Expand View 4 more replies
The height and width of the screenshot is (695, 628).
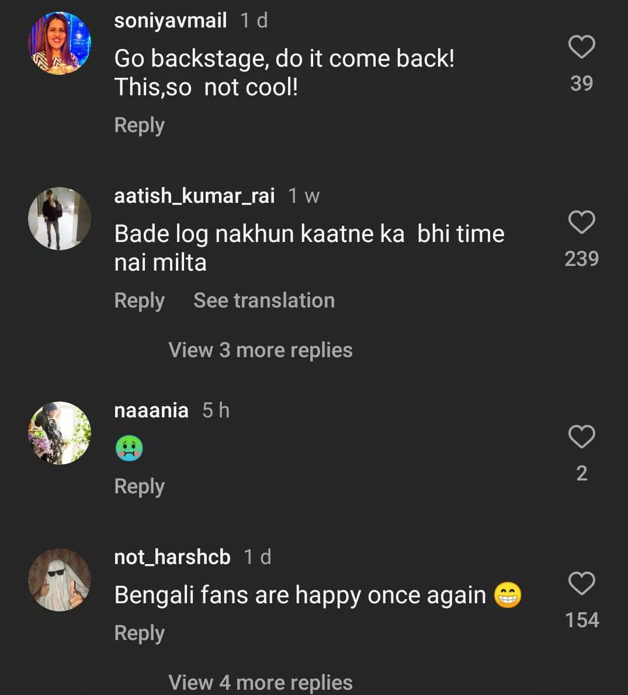tap(261, 683)
